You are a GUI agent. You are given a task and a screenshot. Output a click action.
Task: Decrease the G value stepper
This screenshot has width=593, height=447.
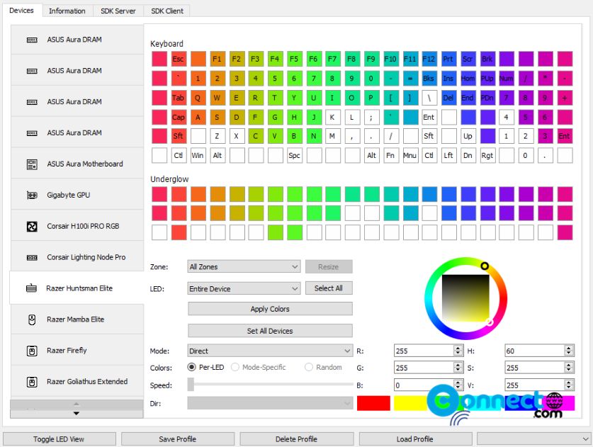458,370
